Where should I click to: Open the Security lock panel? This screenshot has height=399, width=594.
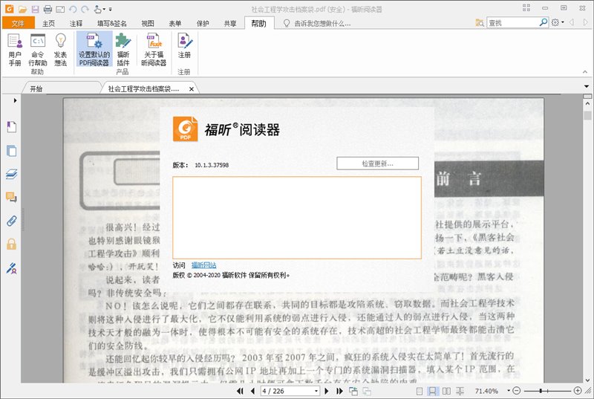pos(11,244)
